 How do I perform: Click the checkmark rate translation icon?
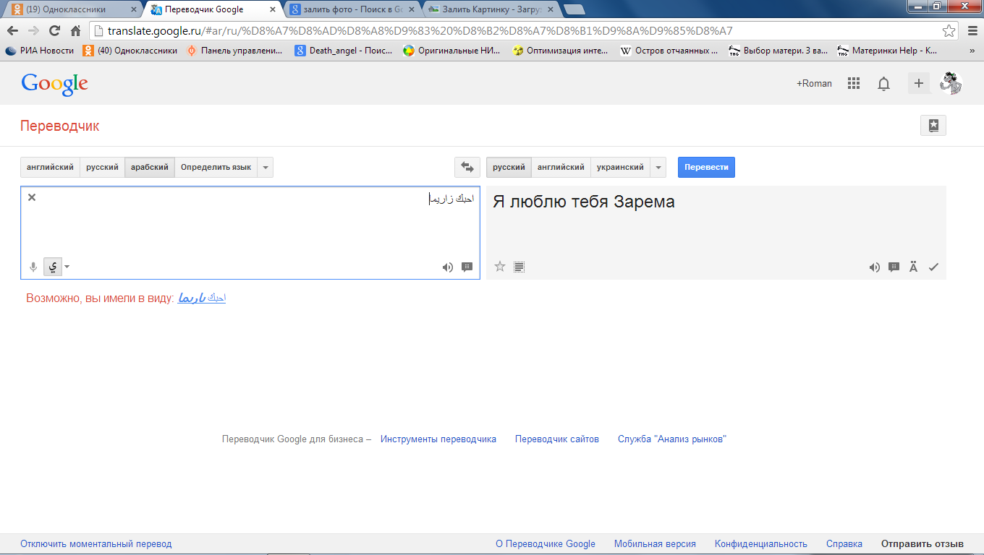point(933,267)
